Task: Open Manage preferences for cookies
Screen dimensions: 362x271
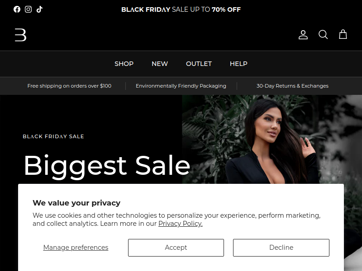Action: coord(76,248)
